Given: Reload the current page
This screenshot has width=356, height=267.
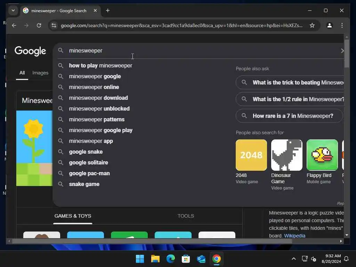Looking at the screenshot, I should tap(39, 25).
